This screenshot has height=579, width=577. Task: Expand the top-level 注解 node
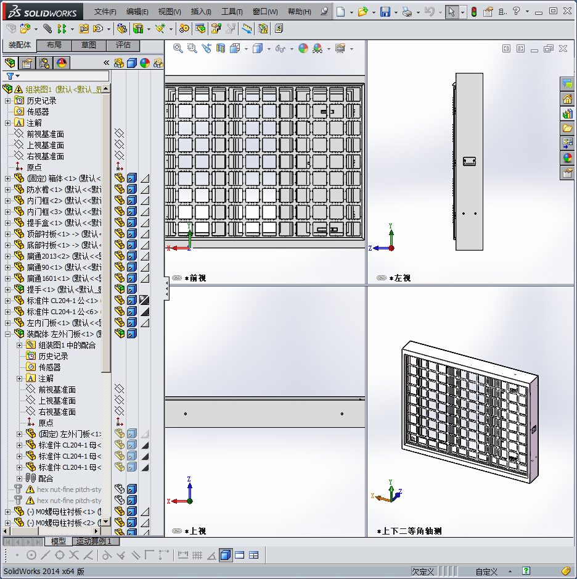tap(8, 123)
